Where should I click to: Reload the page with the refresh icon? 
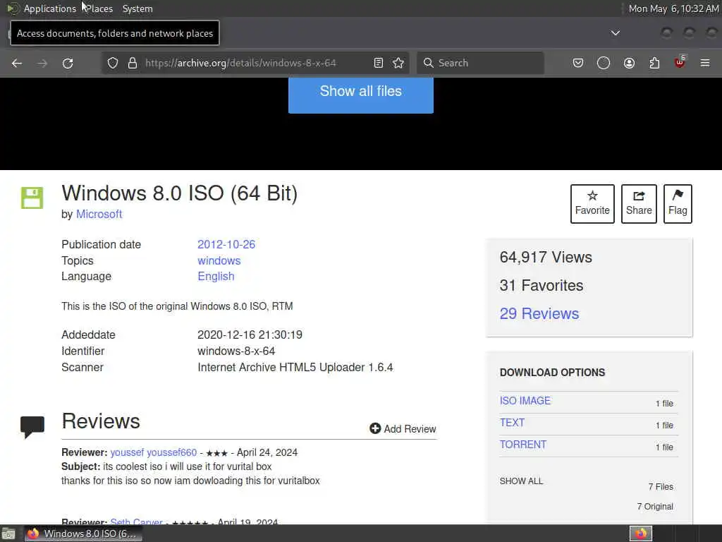pyautogui.click(x=68, y=63)
